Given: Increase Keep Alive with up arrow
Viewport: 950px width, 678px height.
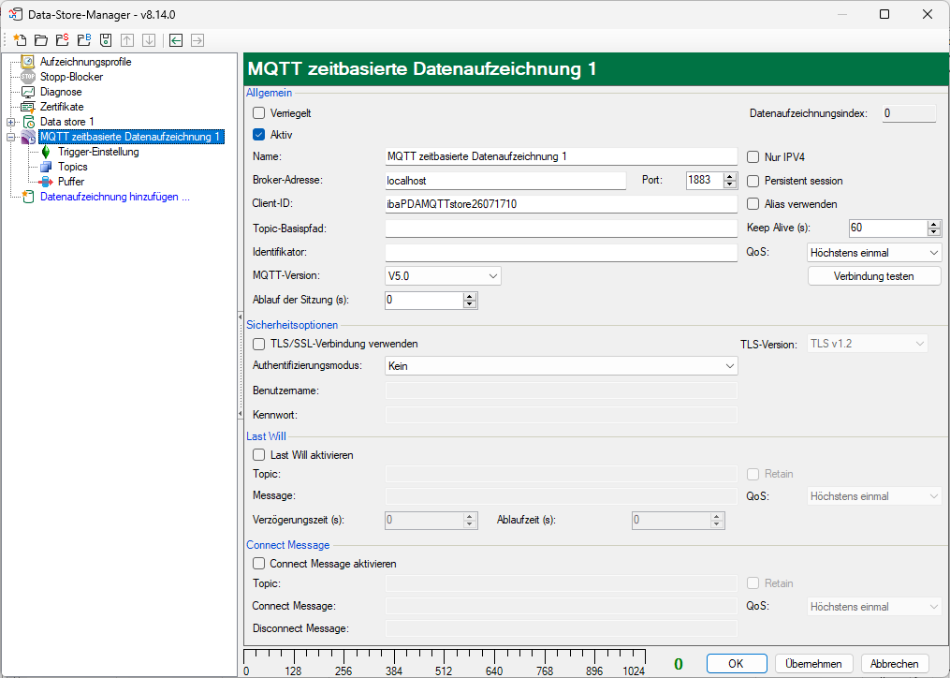Looking at the screenshot, I should 934,225.
